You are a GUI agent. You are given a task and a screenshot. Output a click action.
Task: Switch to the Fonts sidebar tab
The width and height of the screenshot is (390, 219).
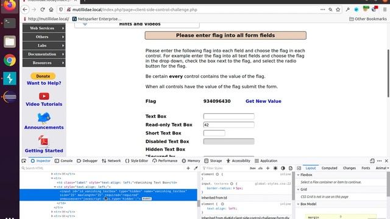(x=366, y=168)
